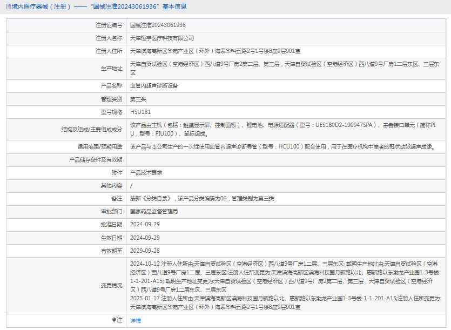Click the approving authority 国家药品监督管理局

154,212
